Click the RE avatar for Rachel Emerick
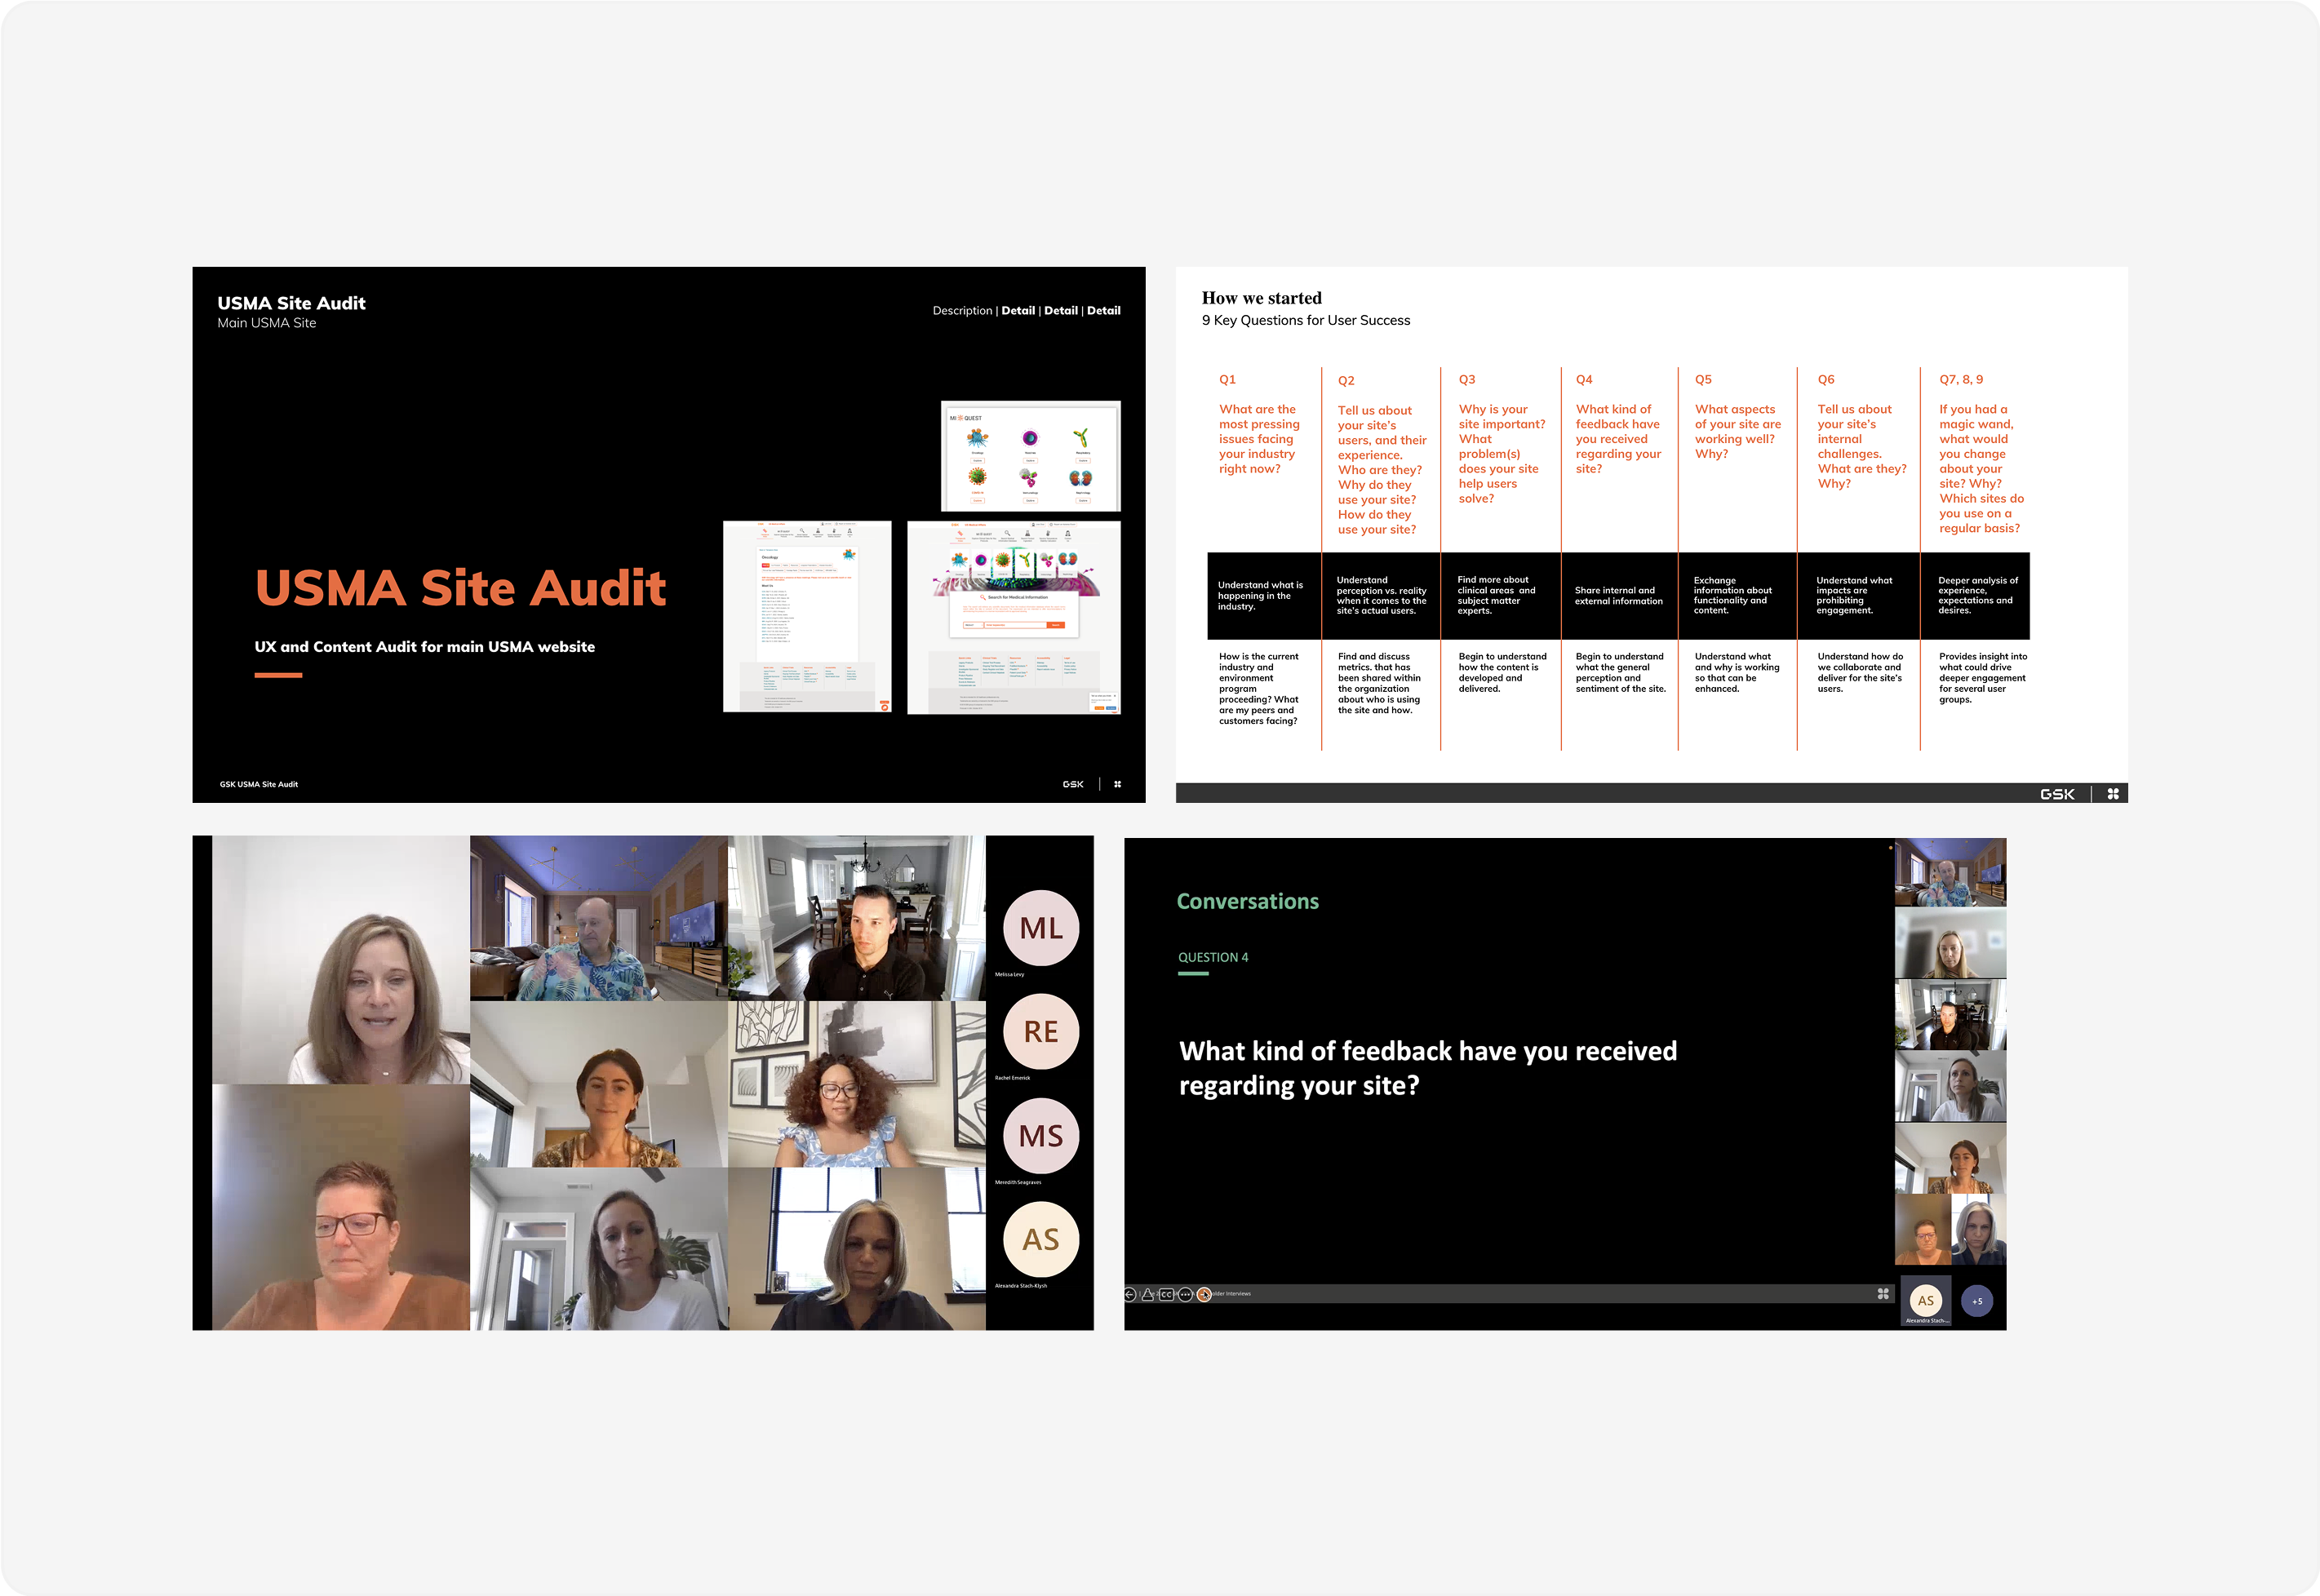 pyautogui.click(x=1040, y=1032)
